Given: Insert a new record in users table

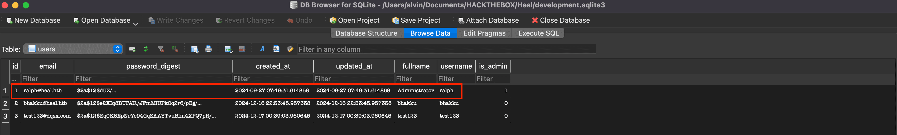Looking at the screenshot, I should 228,49.
